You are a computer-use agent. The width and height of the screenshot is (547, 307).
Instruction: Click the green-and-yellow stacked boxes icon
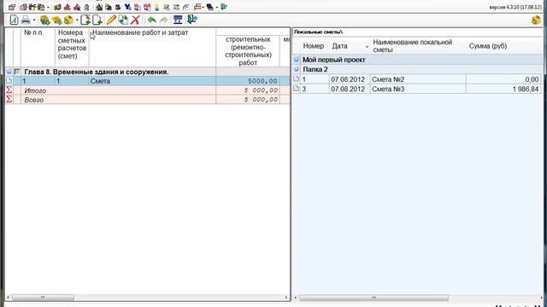(45, 20)
